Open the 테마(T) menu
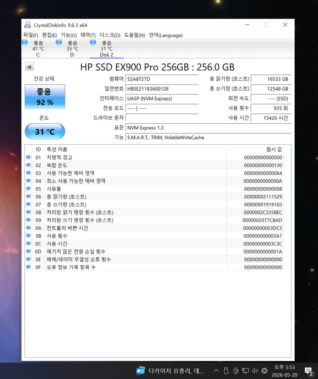Viewport: 318px width, 379px height. click(x=88, y=35)
